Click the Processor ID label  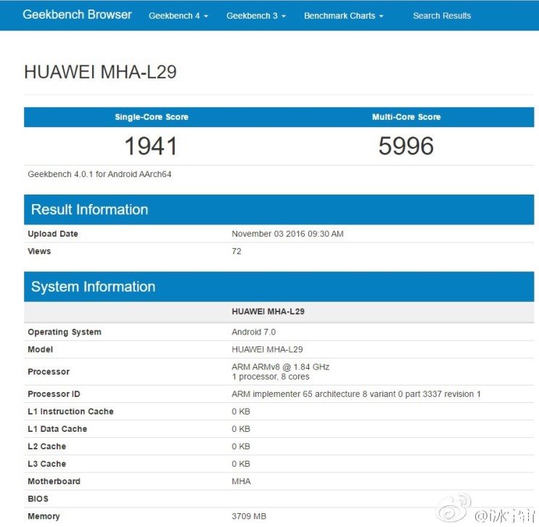54,394
